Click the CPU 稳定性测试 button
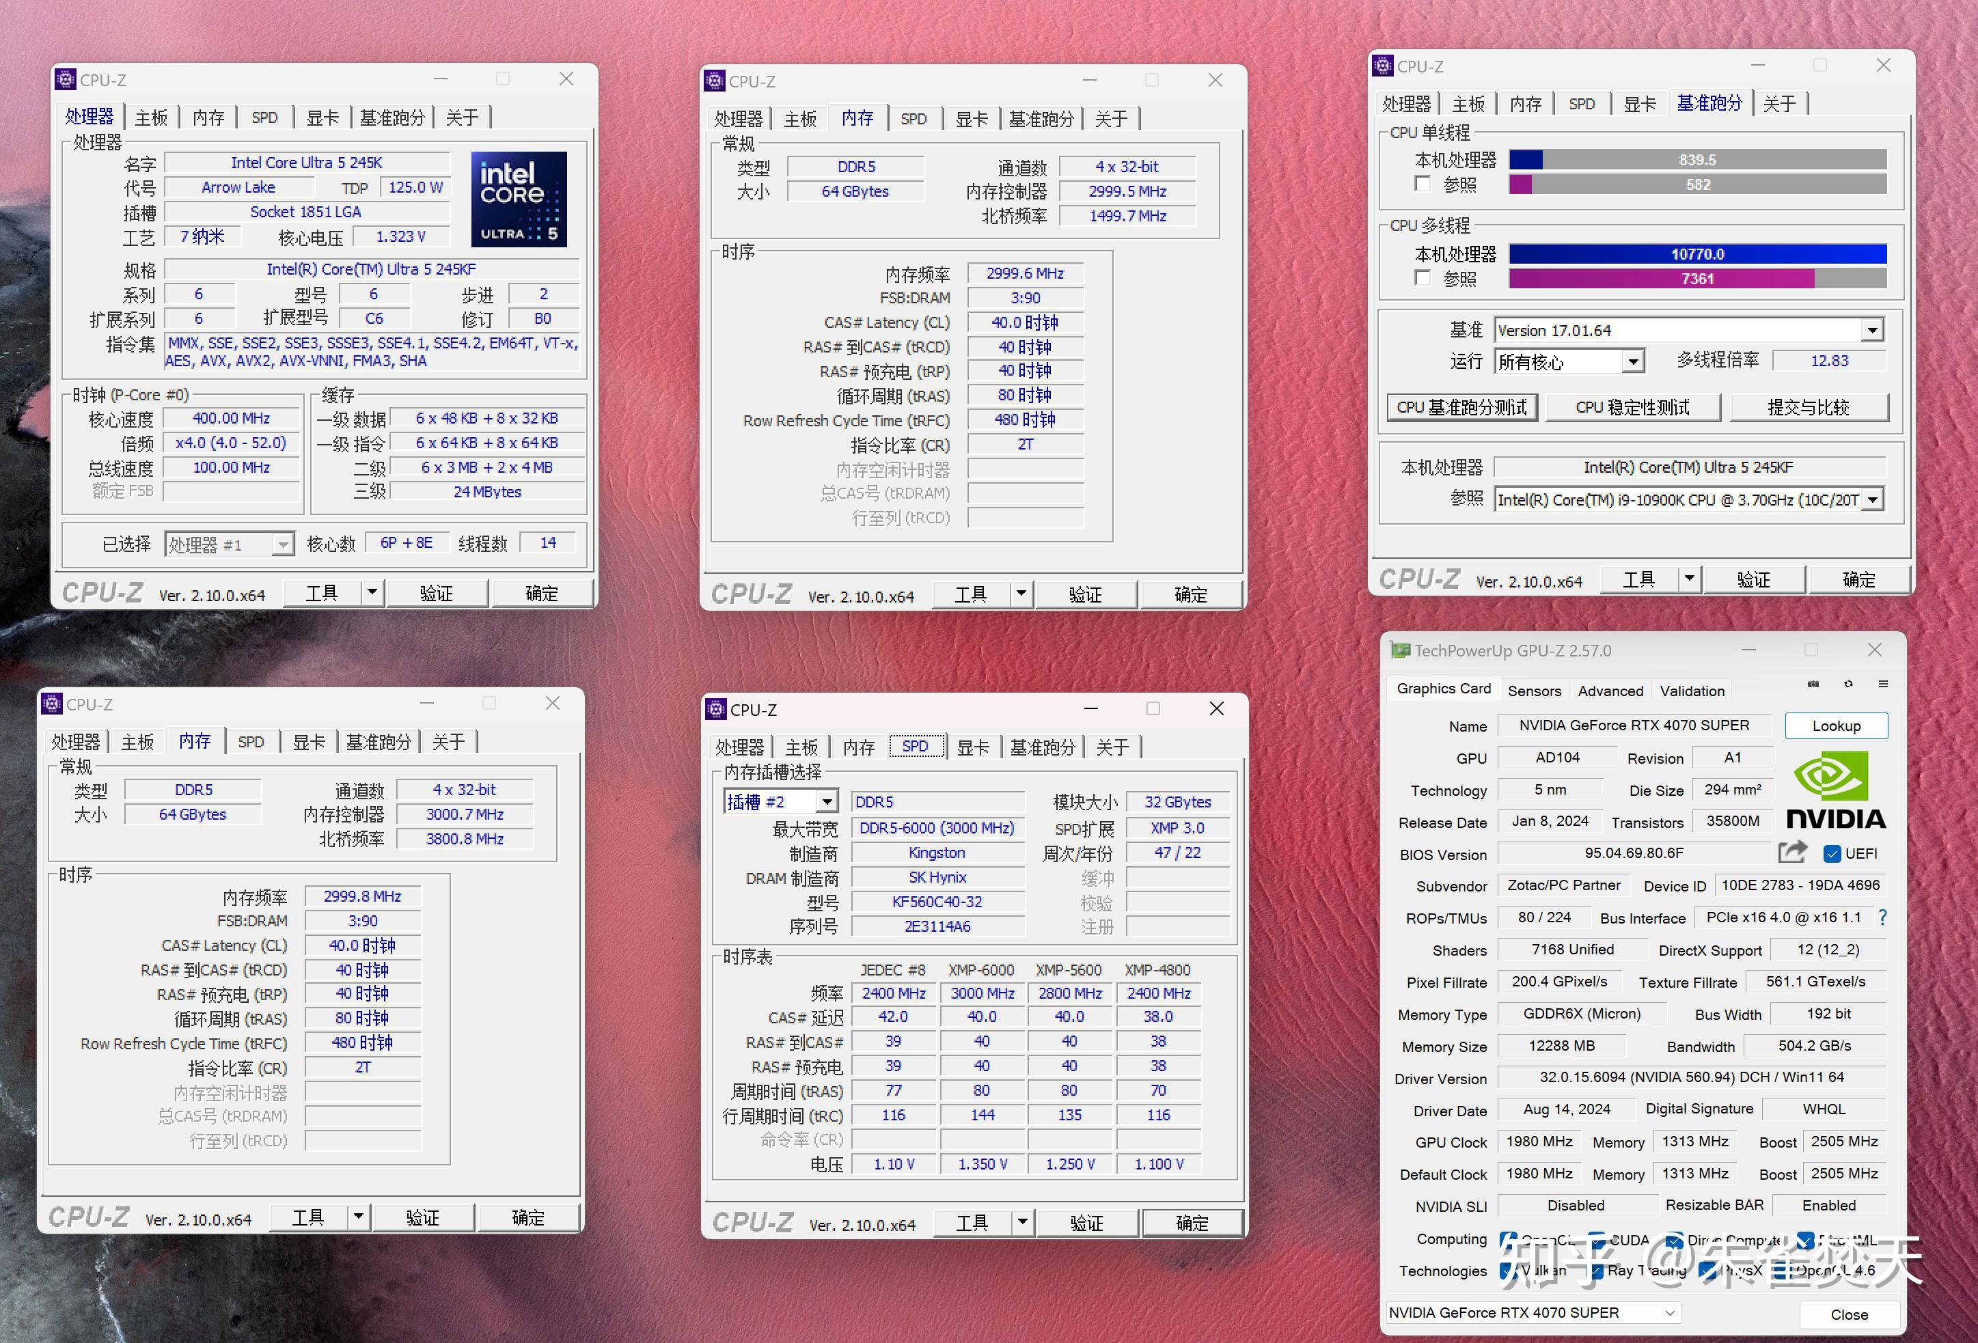 point(1632,407)
